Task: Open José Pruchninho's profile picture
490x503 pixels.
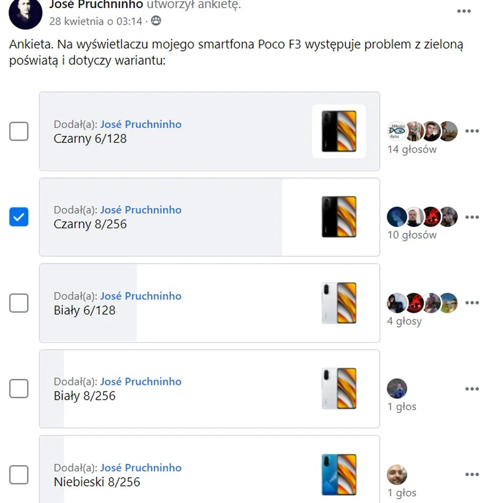Action: click(26, 13)
